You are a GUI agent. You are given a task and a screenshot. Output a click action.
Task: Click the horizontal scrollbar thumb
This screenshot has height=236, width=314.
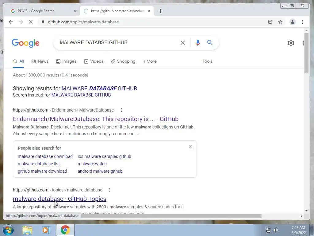click(171, 216)
